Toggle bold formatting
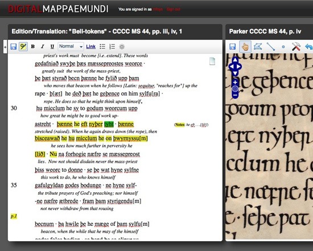Viewport: 313px width, 251px height. [x=33, y=47]
